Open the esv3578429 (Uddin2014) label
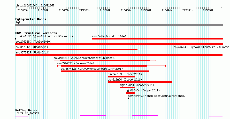Viewport: 230px width, 119px height. point(33,52)
